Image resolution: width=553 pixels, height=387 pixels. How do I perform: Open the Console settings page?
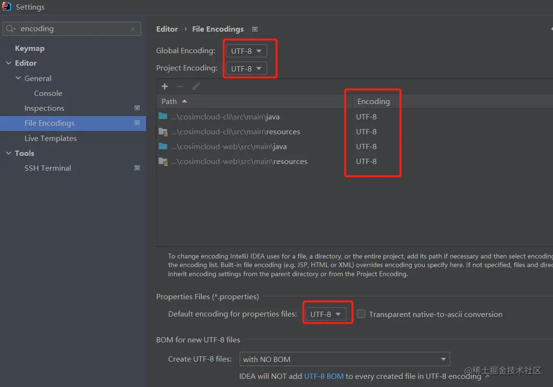49,94
